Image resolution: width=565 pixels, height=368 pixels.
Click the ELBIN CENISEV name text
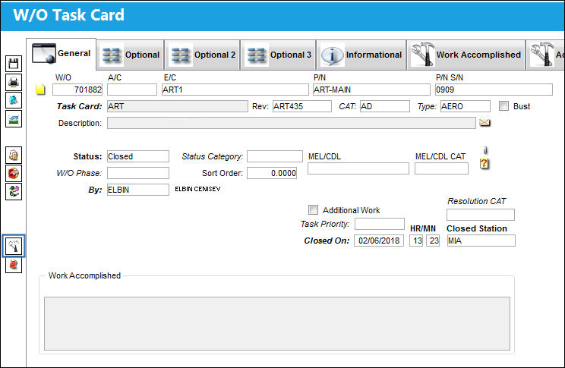[197, 189]
